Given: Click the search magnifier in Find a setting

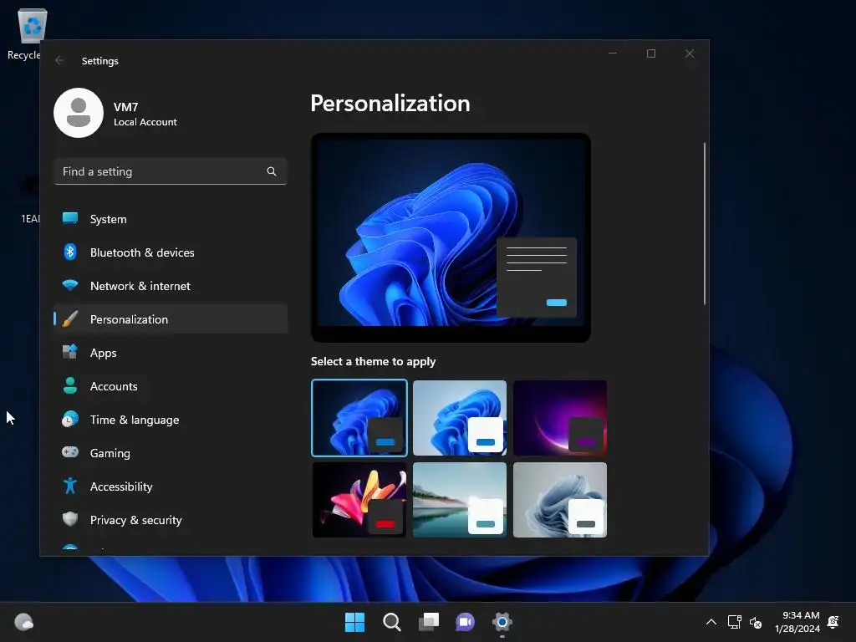Looking at the screenshot, I should pyautogui.click(x=272, y=171).
